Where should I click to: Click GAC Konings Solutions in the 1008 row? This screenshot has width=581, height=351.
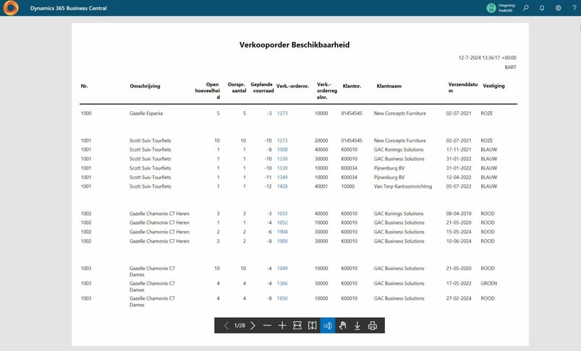[x=399, y=149]
